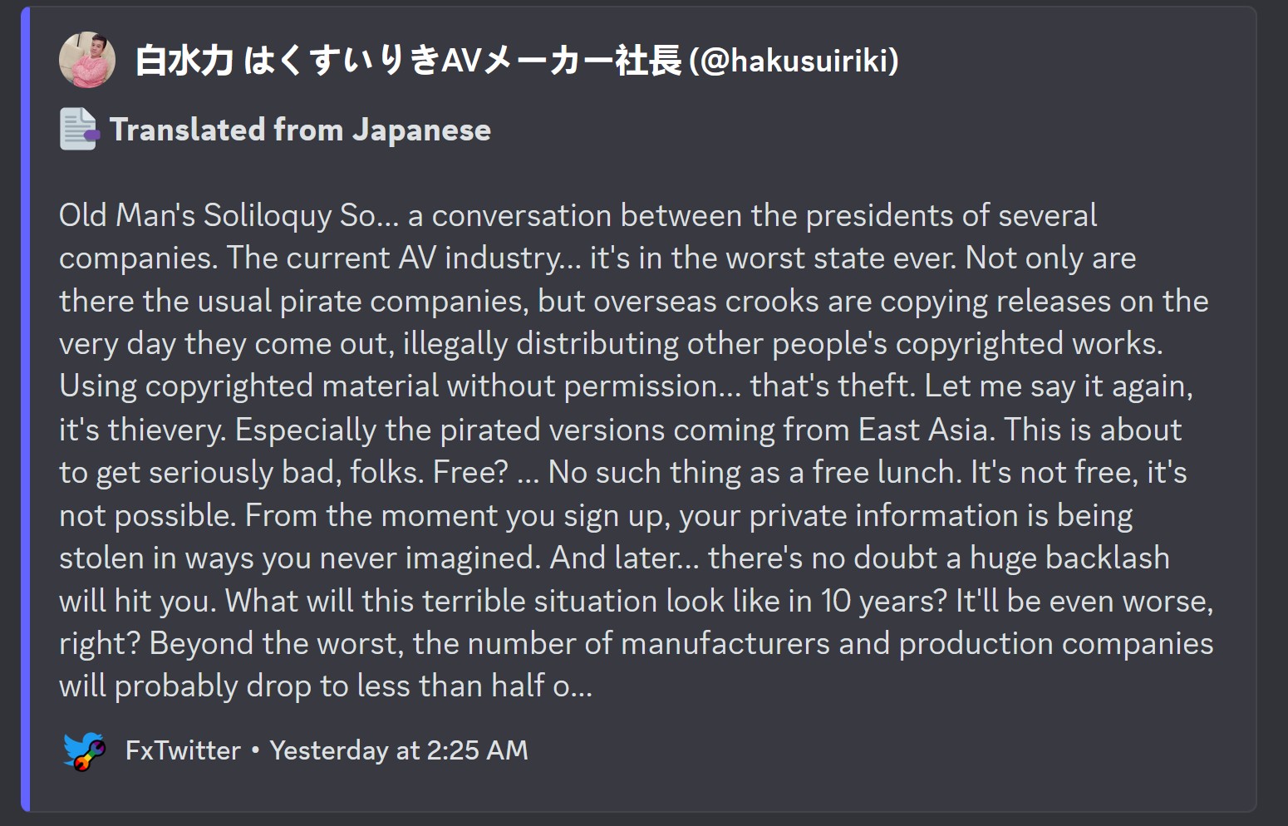
Task: Click the phrase "private information" in the post
Action: [883, 515]
